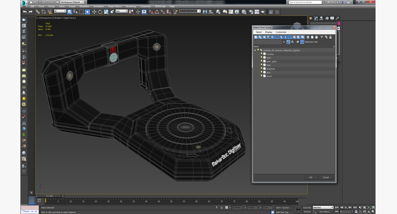
Task: Toggle Display Geometry filter in Select From Scene
Action: (x=256, y=37)
